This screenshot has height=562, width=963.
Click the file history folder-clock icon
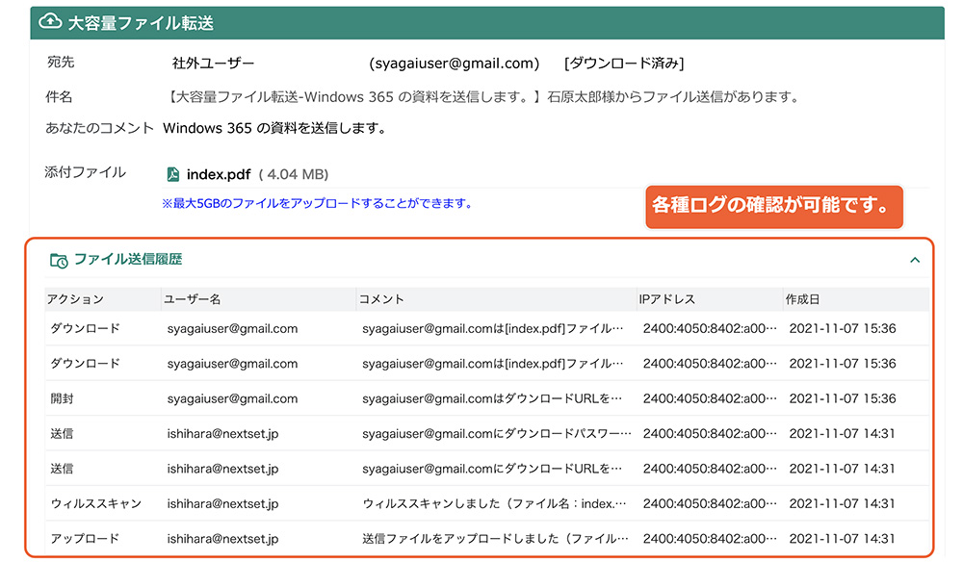[59, 260]
